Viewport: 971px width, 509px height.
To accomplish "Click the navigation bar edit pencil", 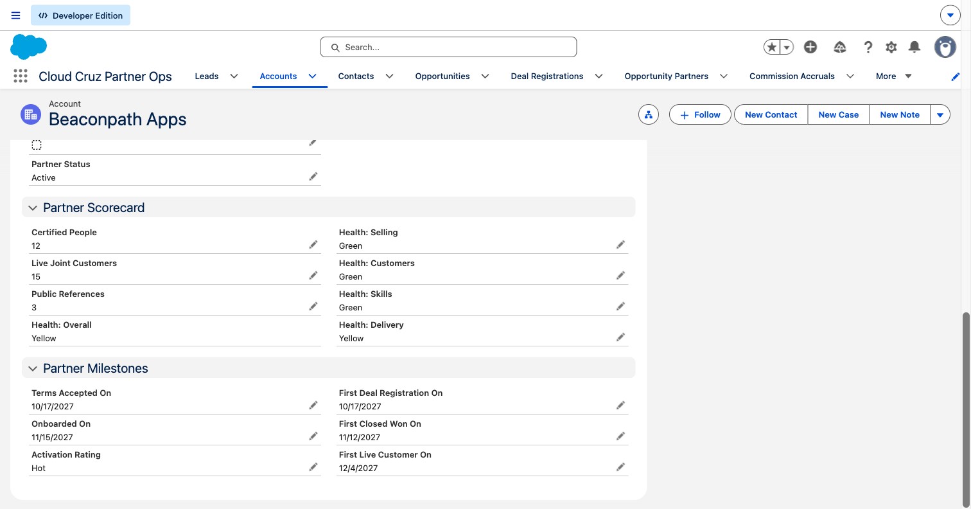I will (956, 76).
